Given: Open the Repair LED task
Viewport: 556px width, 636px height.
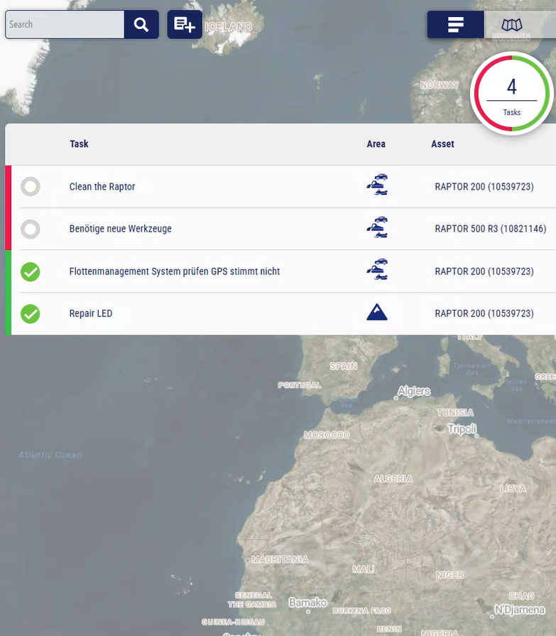Looking at the screenshot, I should click(x=91, y=313).
